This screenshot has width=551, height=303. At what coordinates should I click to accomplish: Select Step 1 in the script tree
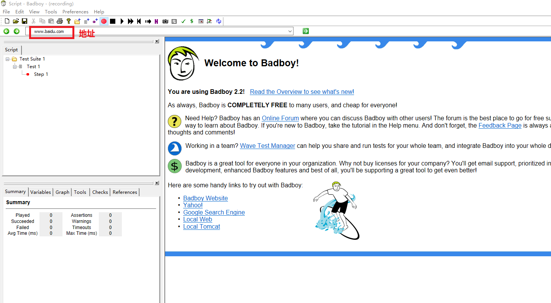click(x=41, y=74)
